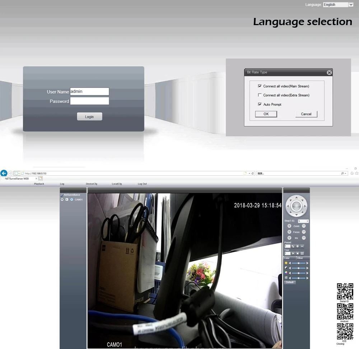Delete a preset with the minus button
The image size is (359, 349).
click(302, 246)
